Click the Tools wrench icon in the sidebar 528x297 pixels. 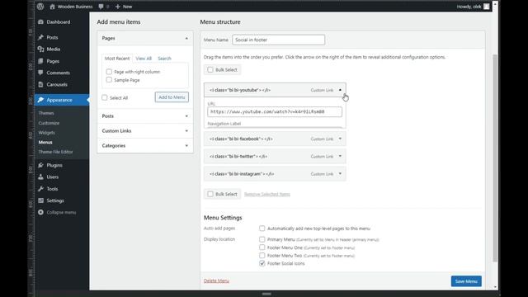40,189
